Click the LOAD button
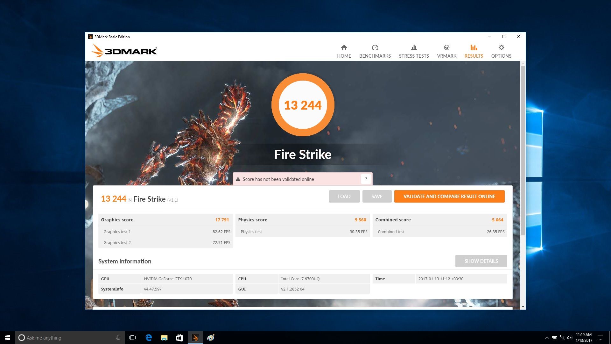611x344 pixels. click(x=344, y=196)
